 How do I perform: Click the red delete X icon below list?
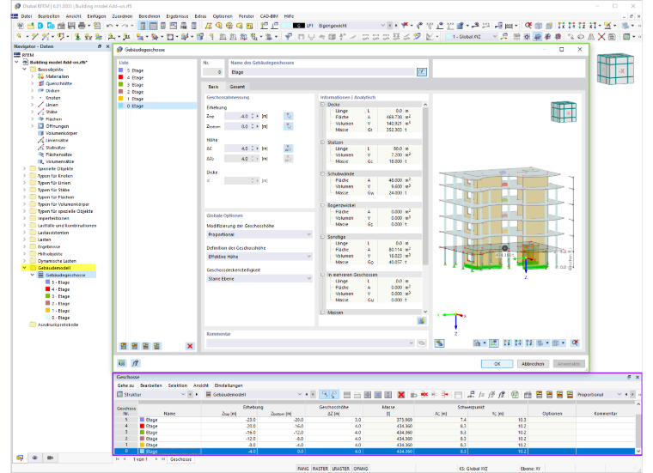(190, 346)
